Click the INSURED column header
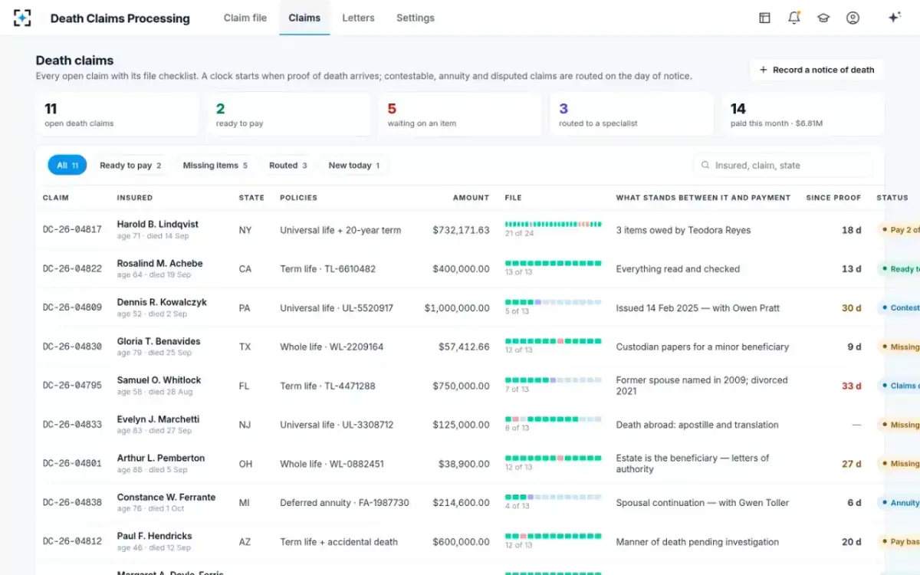Image resolution: width=920 pixels, height=575 pixels. click(x=135, y=198)
